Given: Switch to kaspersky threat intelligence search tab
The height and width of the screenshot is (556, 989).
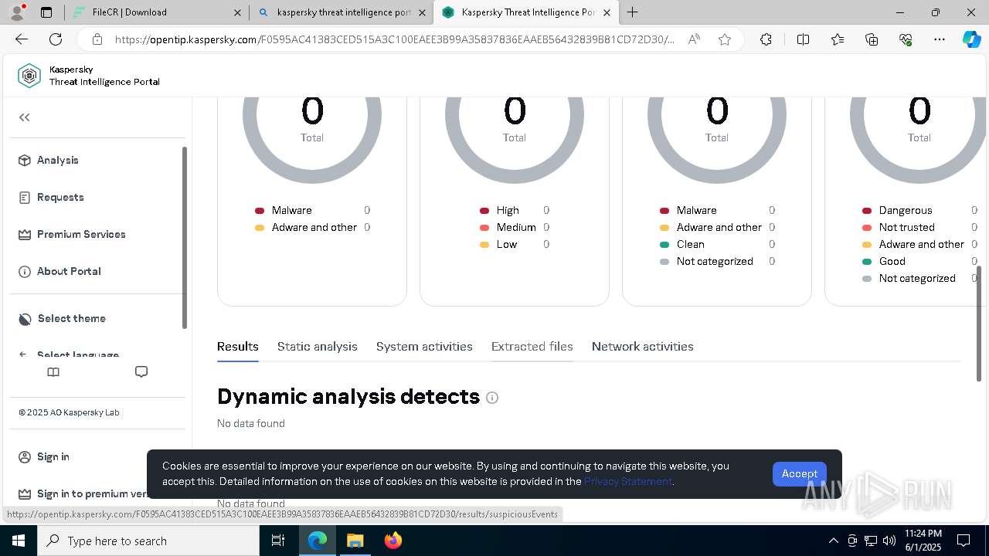Looking at the screenshot, I should (344, 12).
